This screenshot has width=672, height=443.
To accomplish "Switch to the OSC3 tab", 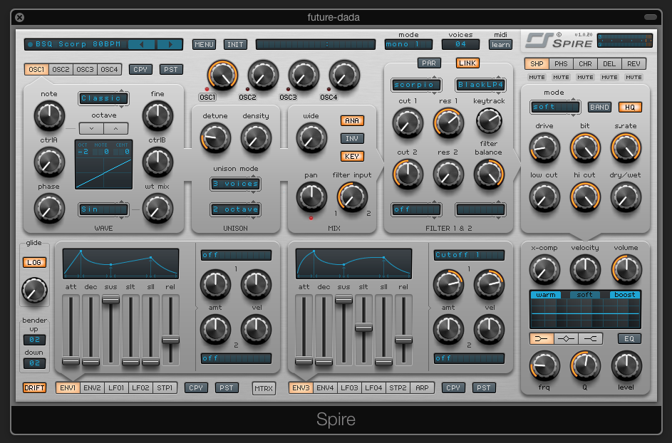I will click(85, 69).
